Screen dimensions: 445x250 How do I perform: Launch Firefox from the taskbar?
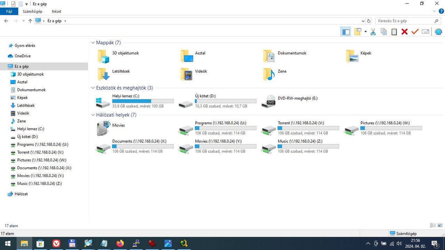120,243
